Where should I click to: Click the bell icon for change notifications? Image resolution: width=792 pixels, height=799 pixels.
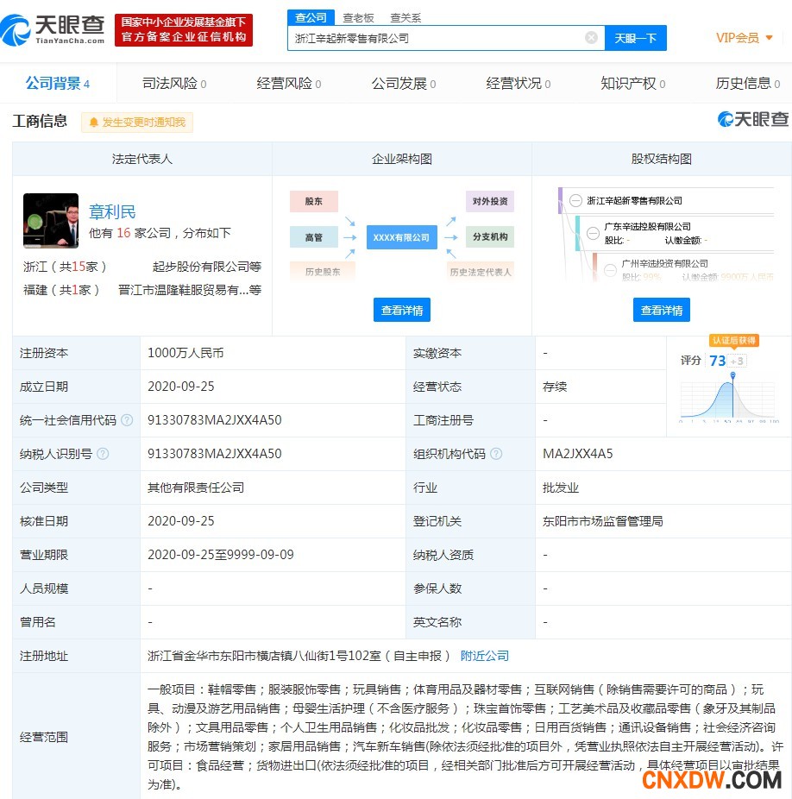[93, 123]
